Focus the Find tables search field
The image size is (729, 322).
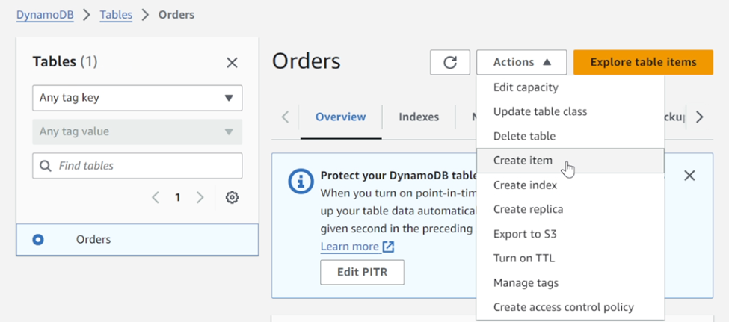(137, 166)
